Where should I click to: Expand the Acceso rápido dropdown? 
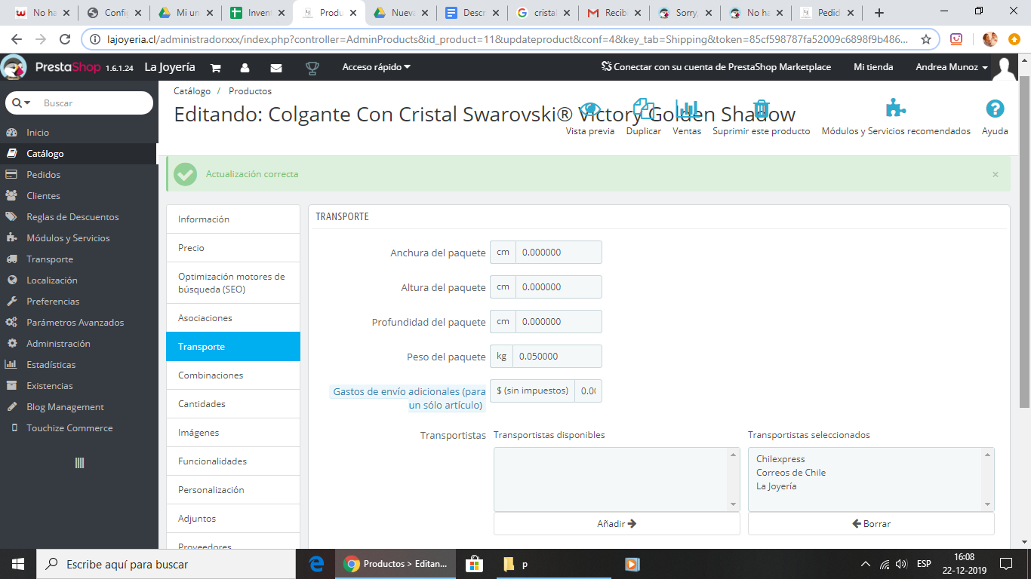376,67
